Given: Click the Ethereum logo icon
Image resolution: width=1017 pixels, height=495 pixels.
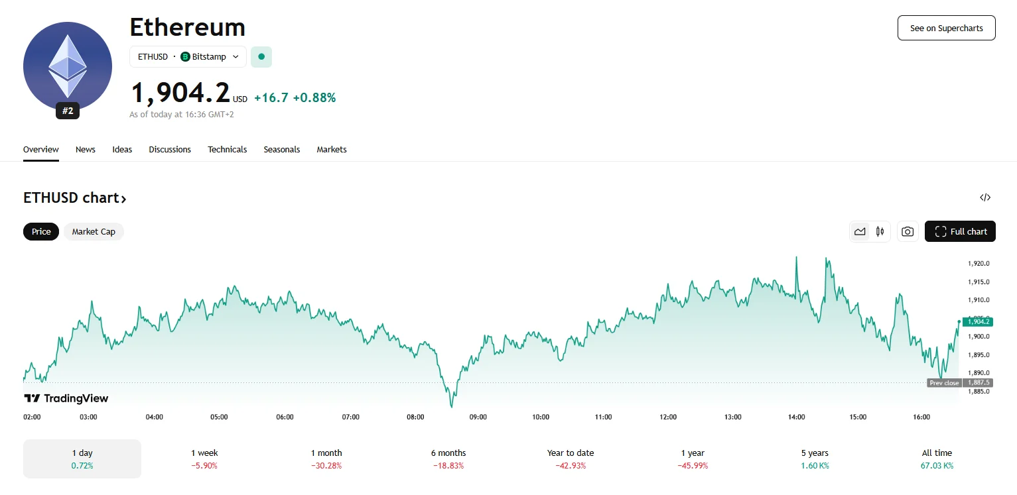Looking at the screenshot, I should [68, 66].
